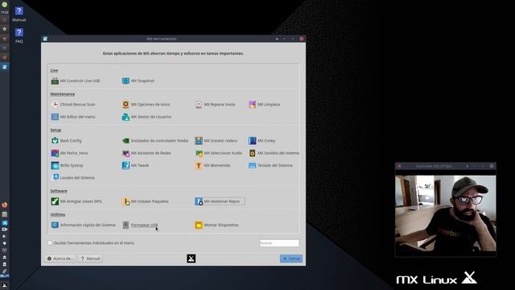The image size is (515, 290).
Task: Open Locales del Sistema
Action: 73,177
